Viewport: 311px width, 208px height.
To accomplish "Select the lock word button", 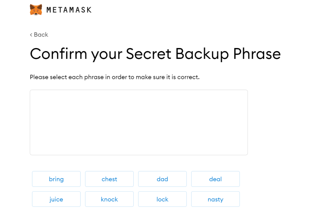I will pyautogui.click(x=162, y=199).
